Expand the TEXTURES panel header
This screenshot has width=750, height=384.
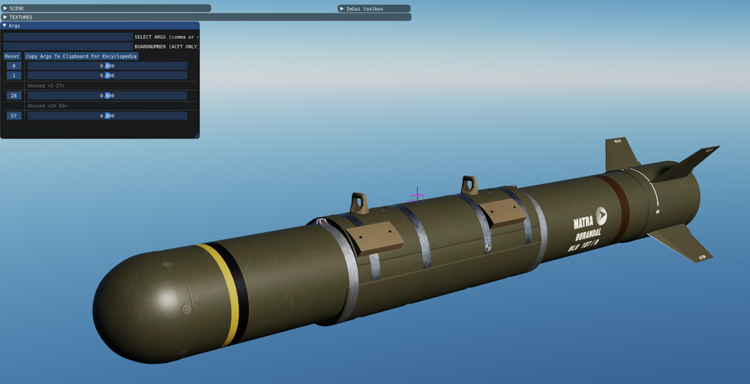tap(205, 16)
